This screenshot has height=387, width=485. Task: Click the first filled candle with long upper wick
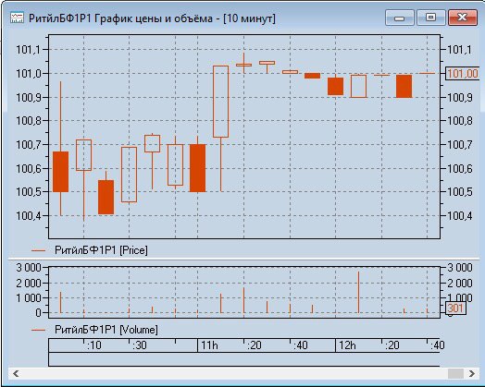click(x=61, y=172)
